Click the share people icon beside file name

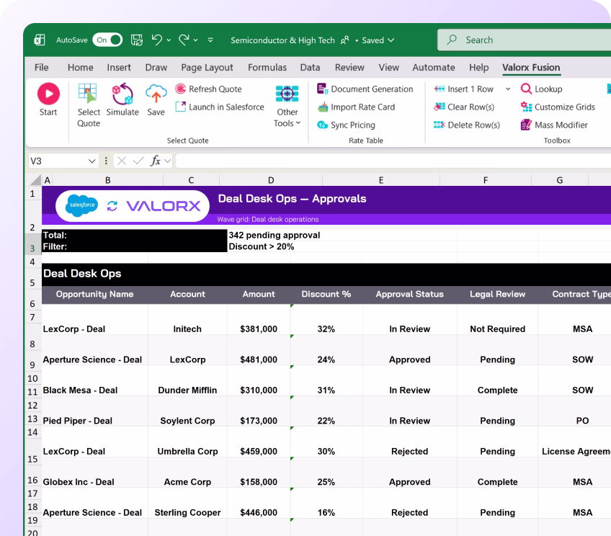click(x=345, y=40)
